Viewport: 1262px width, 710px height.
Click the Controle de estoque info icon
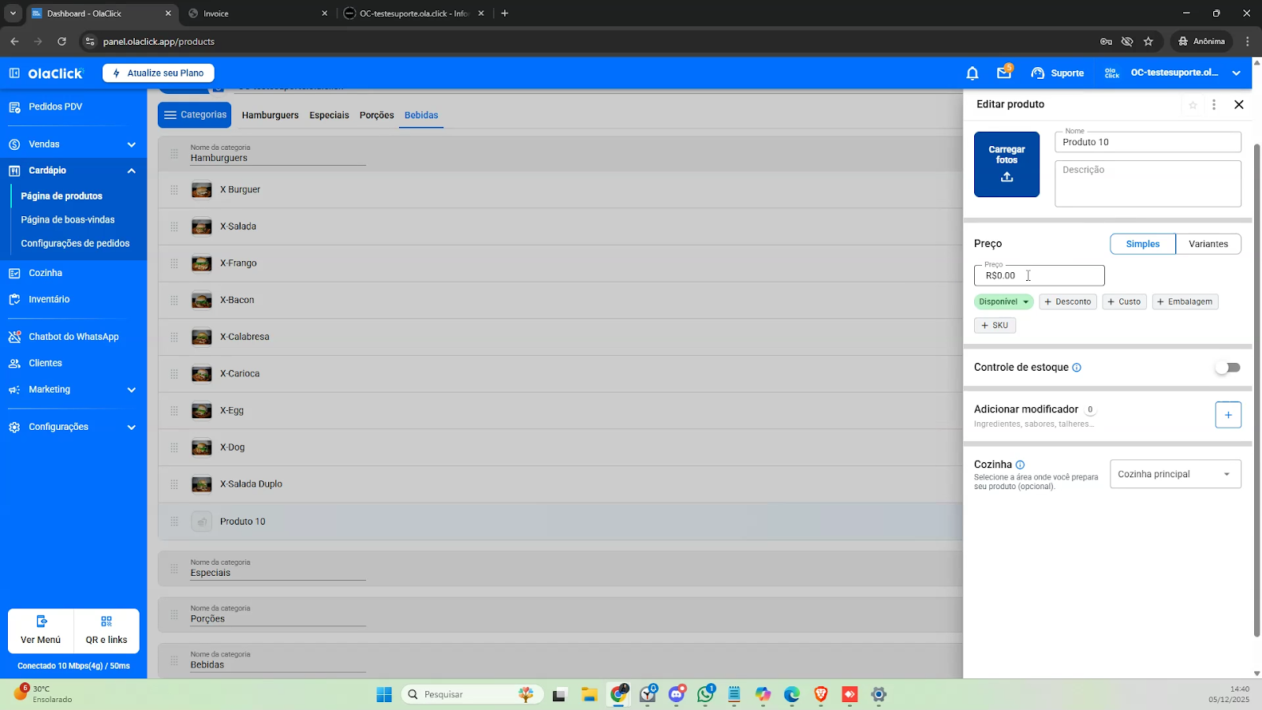point(1077,368)
